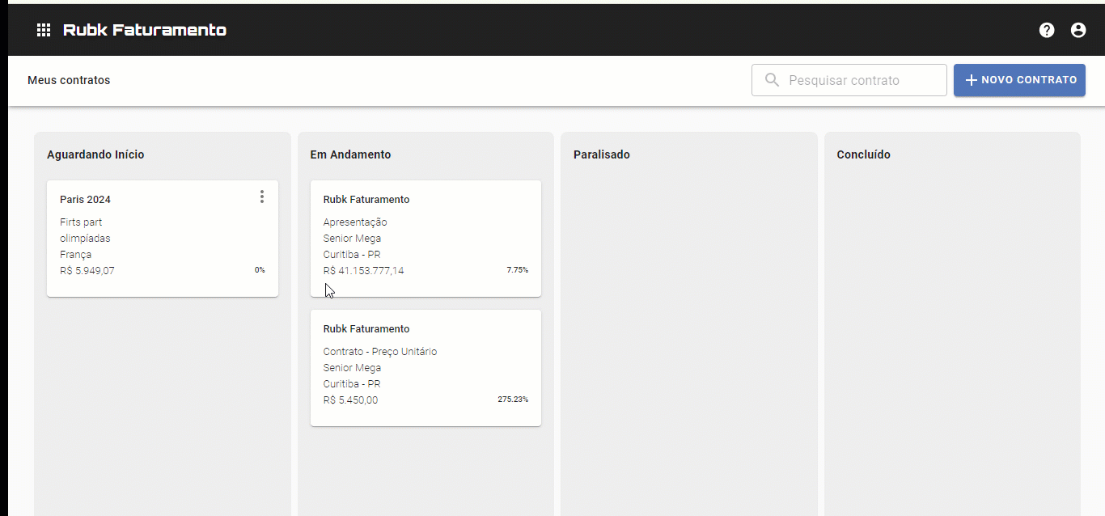Click the Meus contratos page title
The image size is (1105, 516).
coord(69,80)
